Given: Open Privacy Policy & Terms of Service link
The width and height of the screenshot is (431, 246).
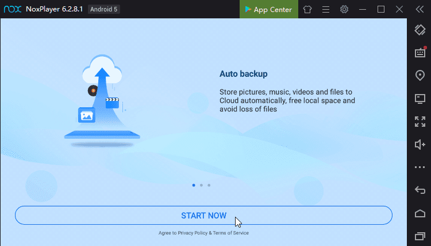Looking at the screenshot, I should (x=213, y=233).
